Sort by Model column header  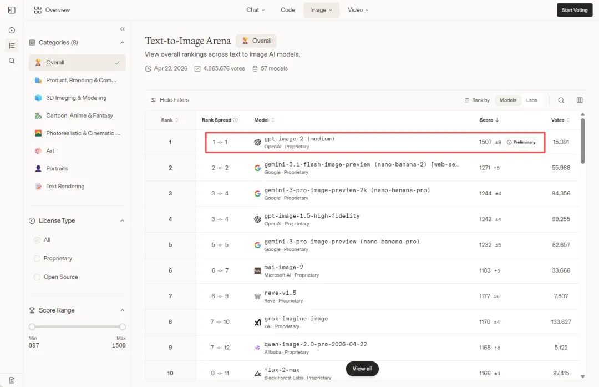tap(265, 120)
